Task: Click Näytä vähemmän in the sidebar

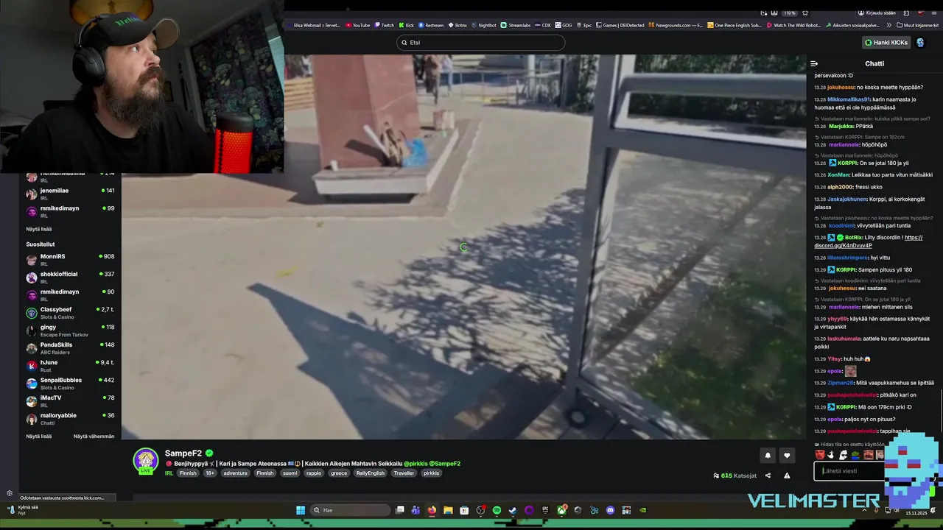Action: pos(94,436)
